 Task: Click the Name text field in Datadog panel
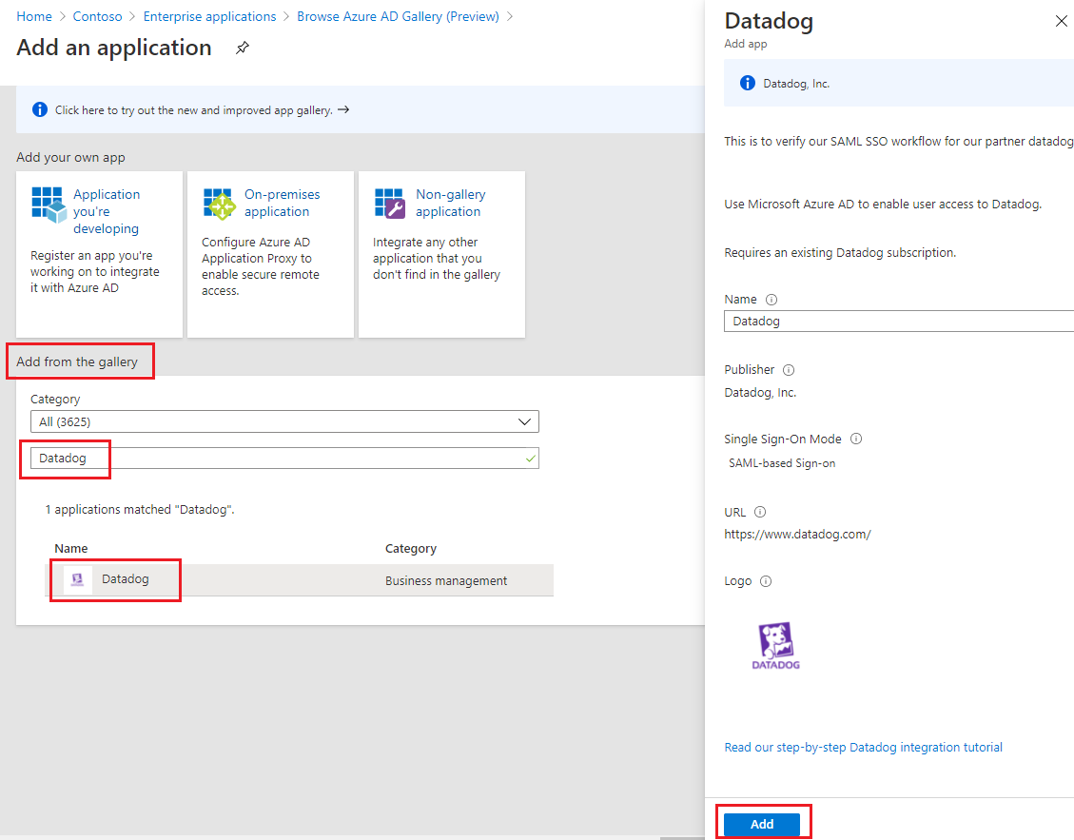pos(898,322)
